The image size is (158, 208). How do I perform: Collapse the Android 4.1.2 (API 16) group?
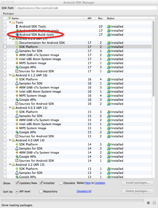(x=10, y=75)
